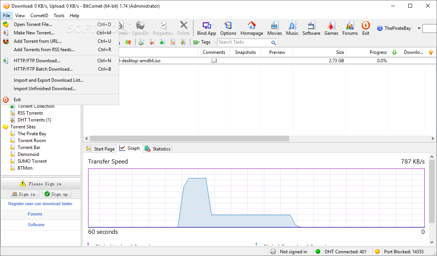Select HTTP/FTP Batch Download menu entry
437x256 pixels.
[x=60, y=69]
